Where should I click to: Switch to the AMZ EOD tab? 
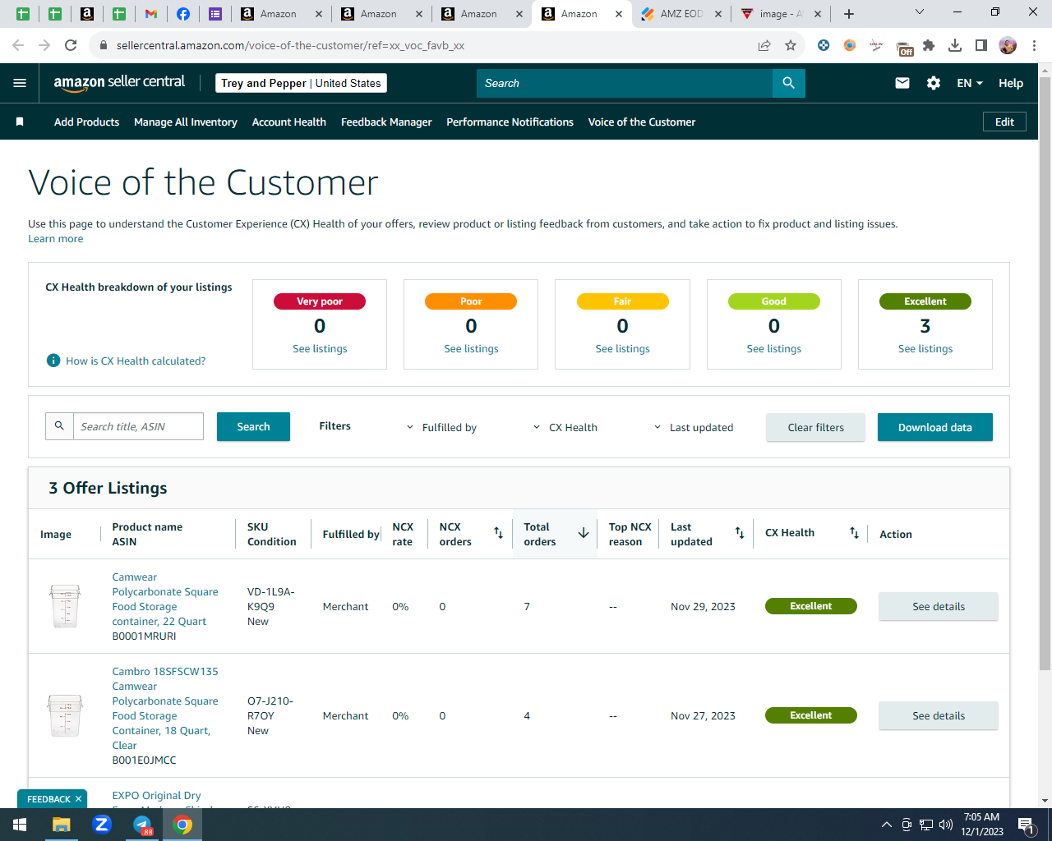[682, 14]
